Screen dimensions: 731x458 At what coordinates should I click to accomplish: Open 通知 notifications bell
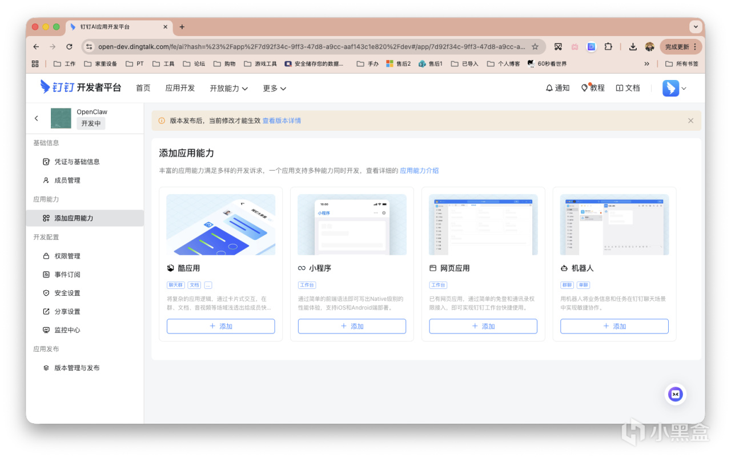point(557,88)
